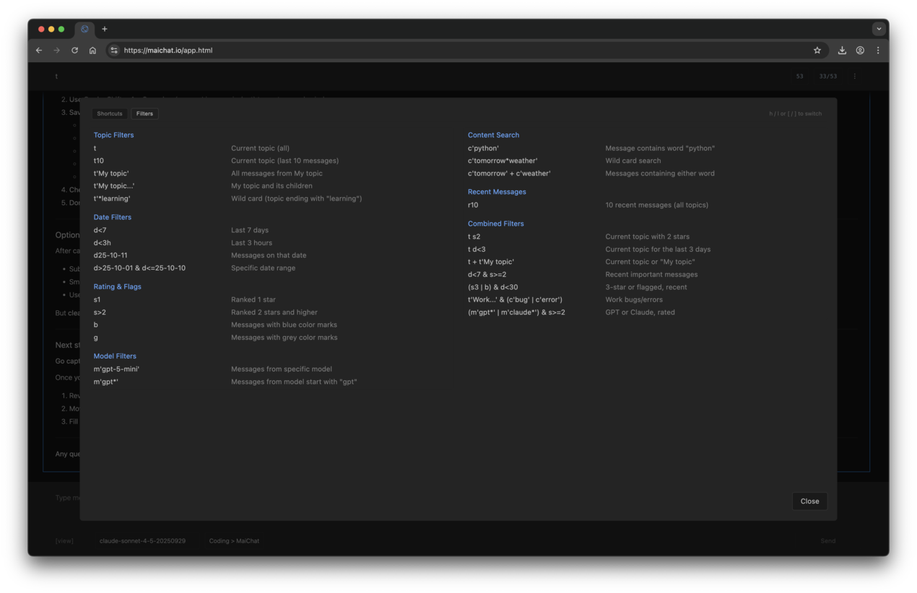Click the t'Work...' & (c'bug' | c'error') example
The width and height of the screenshot is (917, 593).
pos(515,300)
